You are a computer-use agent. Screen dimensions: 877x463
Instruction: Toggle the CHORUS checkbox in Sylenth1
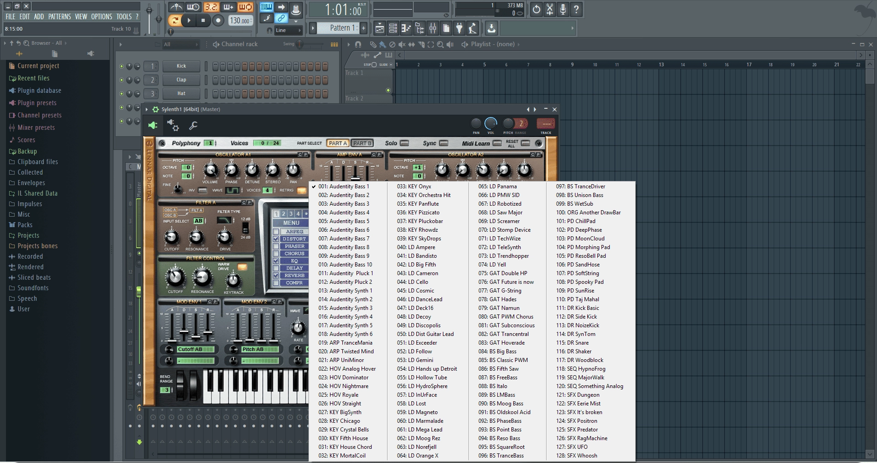(276, 254)
